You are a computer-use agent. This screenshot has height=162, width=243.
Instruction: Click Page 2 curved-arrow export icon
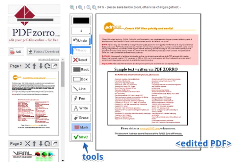[x=55, y=143]
